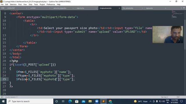Open the Edit menu
186x104 pixels.
[x=7, y=5]
